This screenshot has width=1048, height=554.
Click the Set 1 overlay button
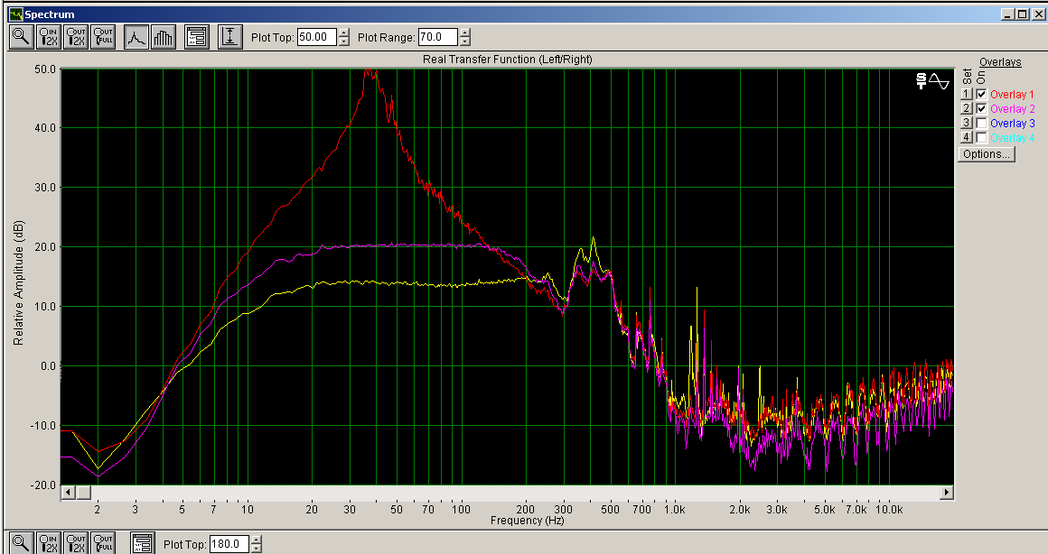tap(967, 94)
